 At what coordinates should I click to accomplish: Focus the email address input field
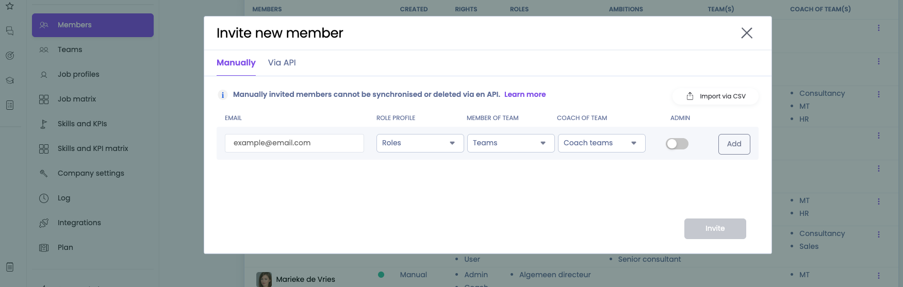click(x=294, y=143)
